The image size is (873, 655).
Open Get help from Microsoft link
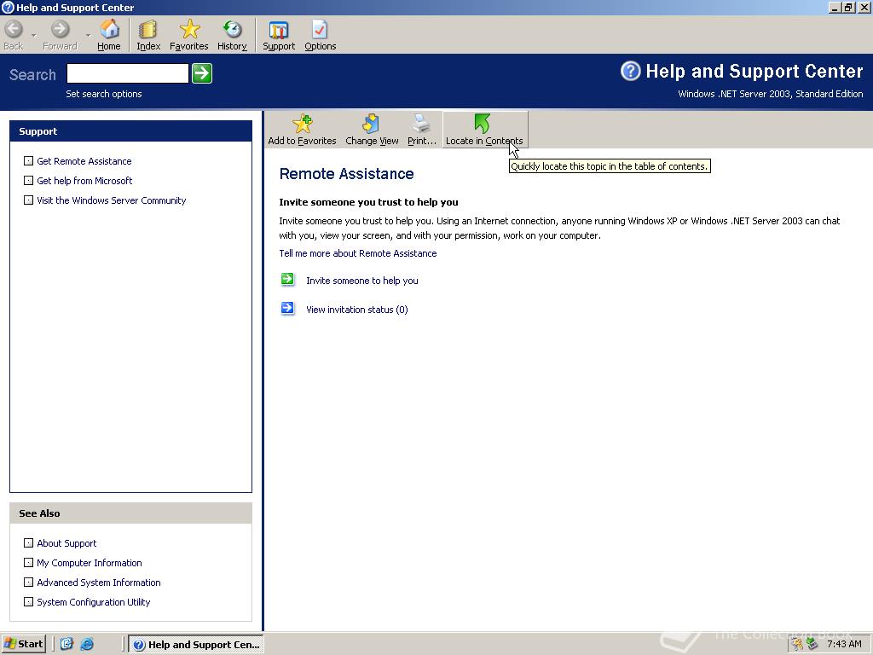click(84, 181)
